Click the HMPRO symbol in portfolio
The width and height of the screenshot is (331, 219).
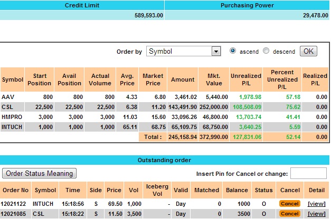click(13, 116)
